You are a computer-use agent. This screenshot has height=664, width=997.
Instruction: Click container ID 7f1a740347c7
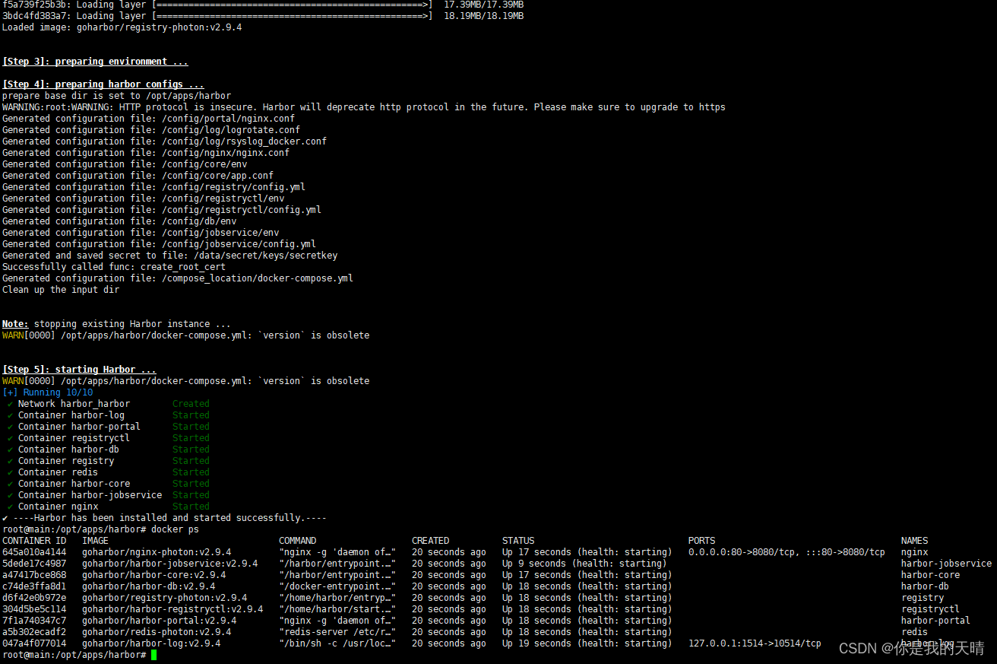click(34, 621)
